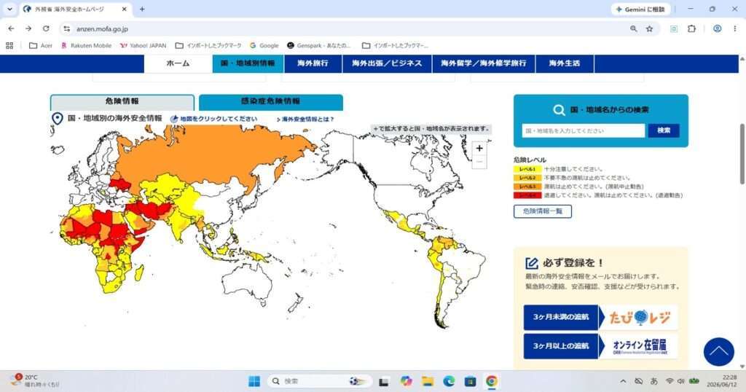Viewport: 746px width, 392px height.
Task: Open the Chrome profile icon
Action: [x=717, y=29]
